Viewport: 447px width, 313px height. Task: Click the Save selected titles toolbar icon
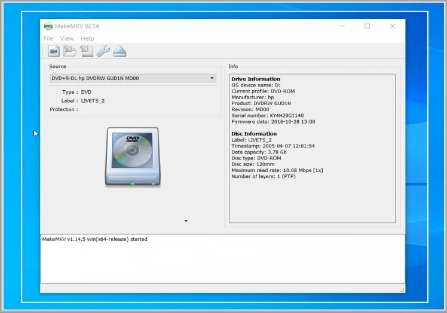(87, 51)
